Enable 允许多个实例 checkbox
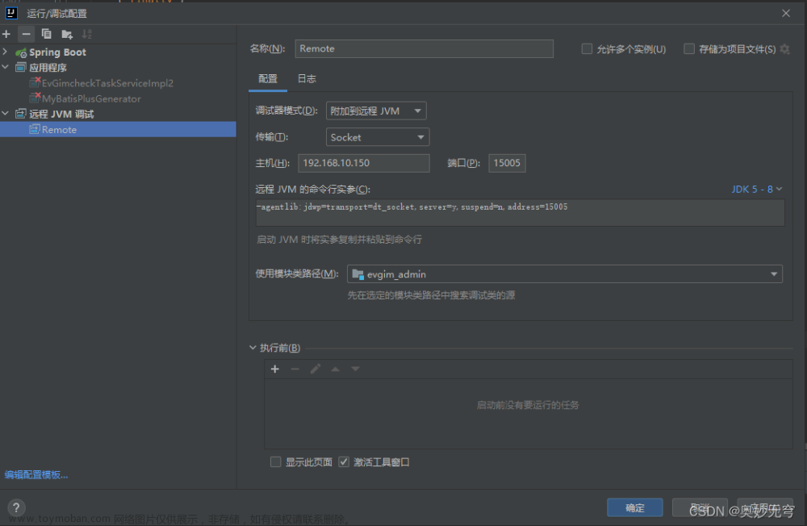The height and width of the screenshot is (526, 807). point(587,49)
